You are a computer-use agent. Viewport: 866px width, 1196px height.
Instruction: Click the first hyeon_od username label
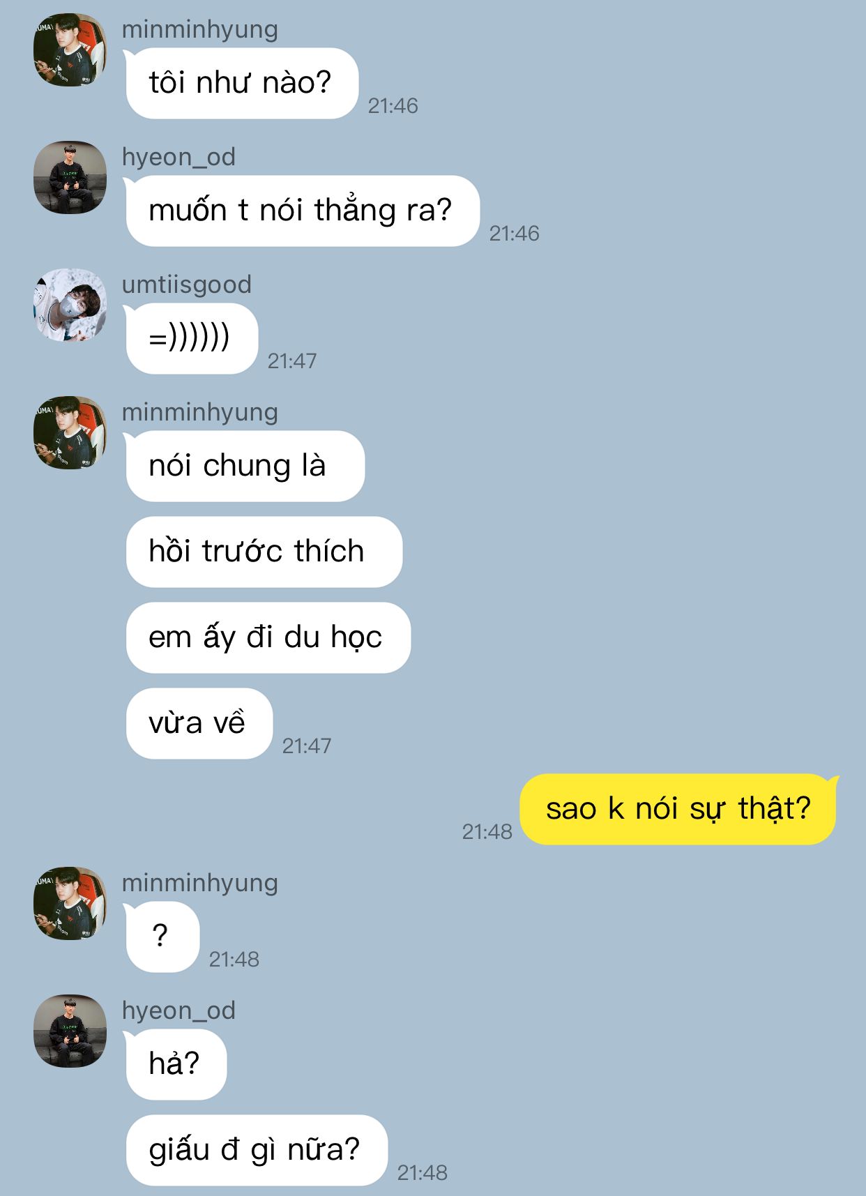(178, 157)
